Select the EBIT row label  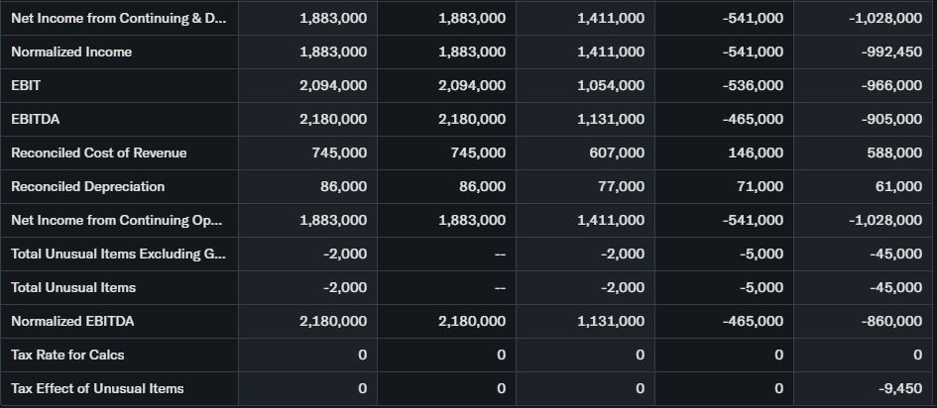pyautogui.click(x=26, y=85)
